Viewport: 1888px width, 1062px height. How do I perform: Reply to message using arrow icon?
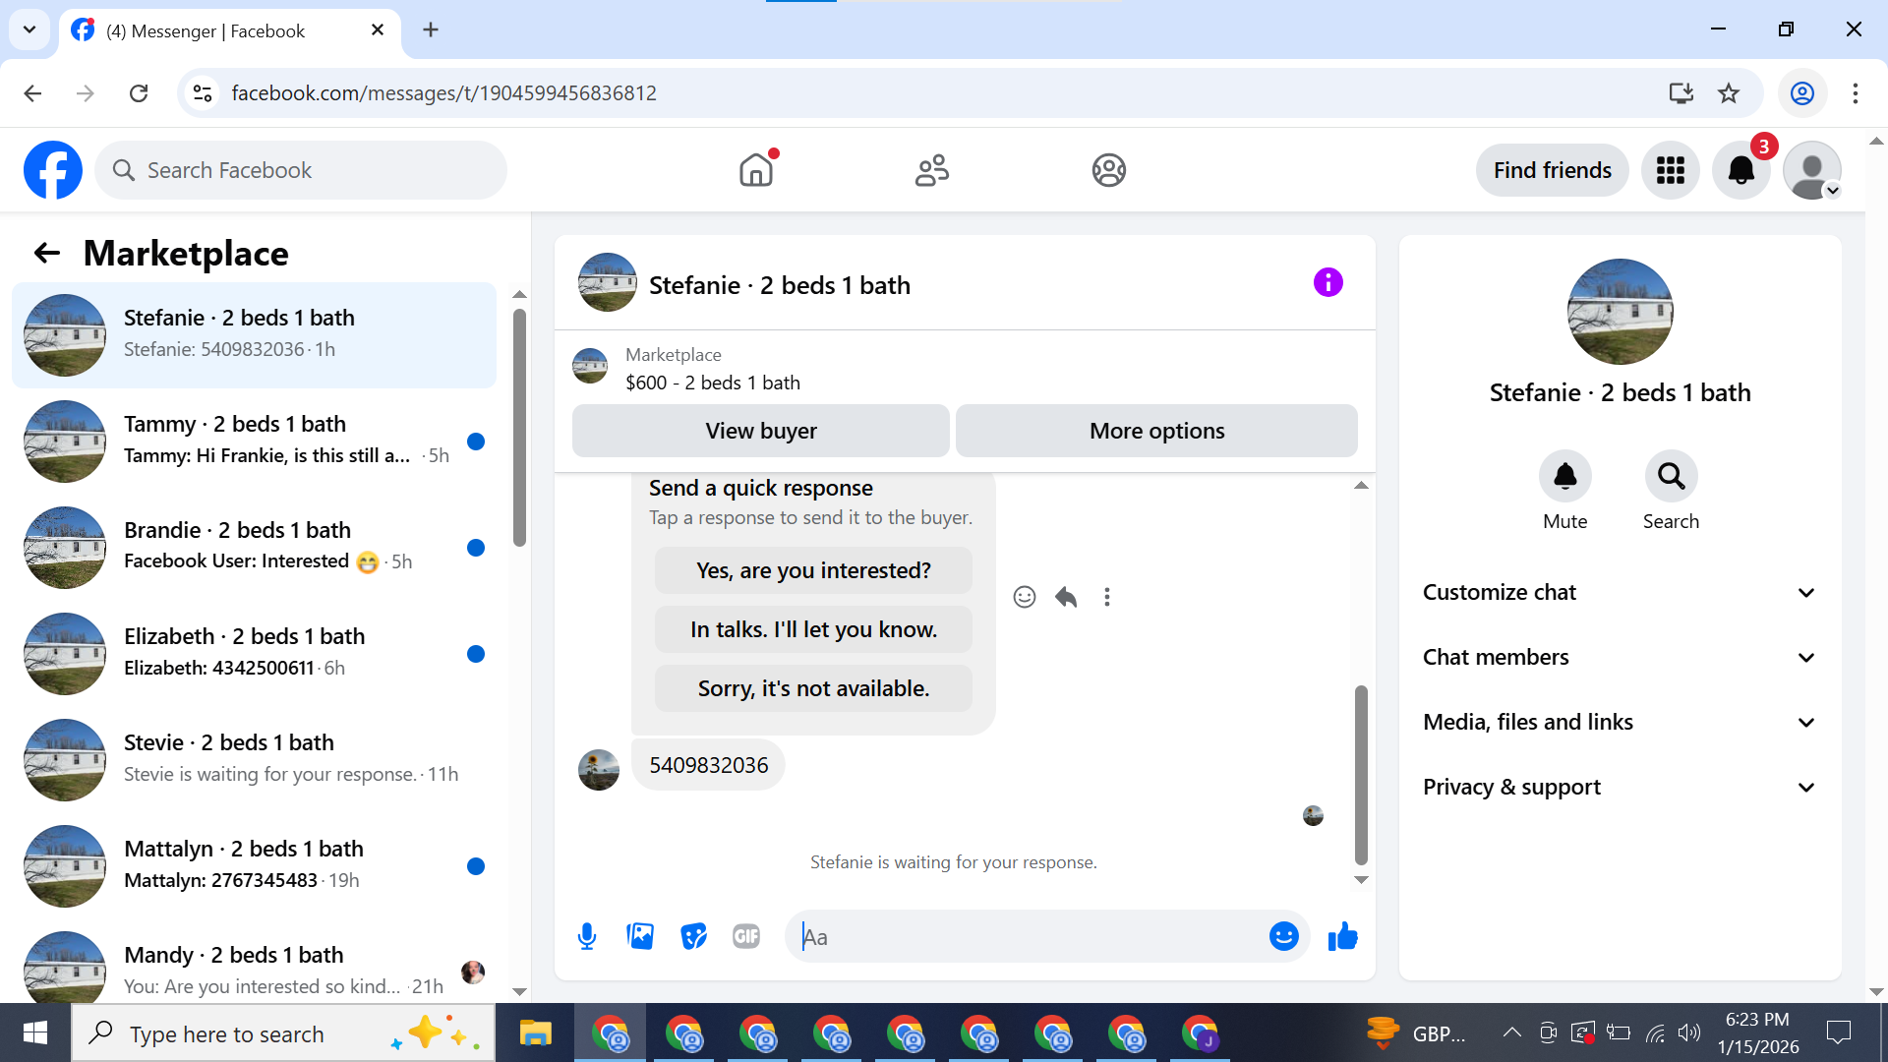point(1066,597)
